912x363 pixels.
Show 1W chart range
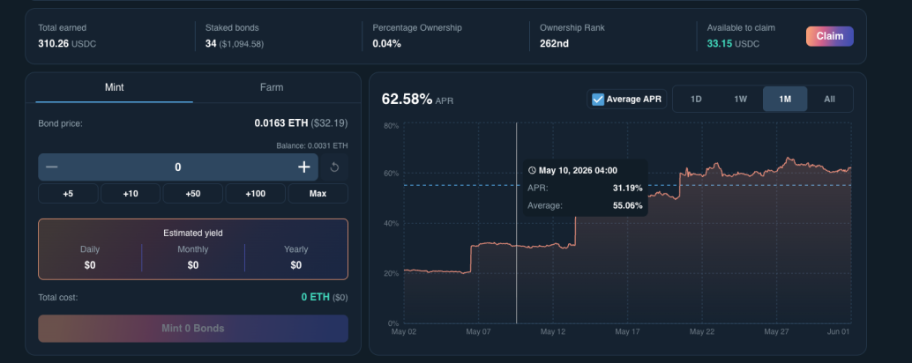tap(740, 99)
